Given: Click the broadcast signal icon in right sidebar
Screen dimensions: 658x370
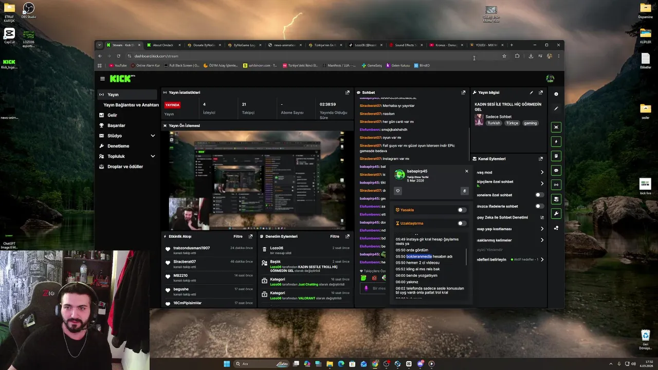Looking at the screenshot, I should 556,184.
